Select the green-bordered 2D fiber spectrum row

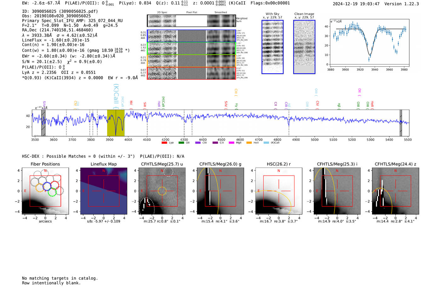pos(192,48)
